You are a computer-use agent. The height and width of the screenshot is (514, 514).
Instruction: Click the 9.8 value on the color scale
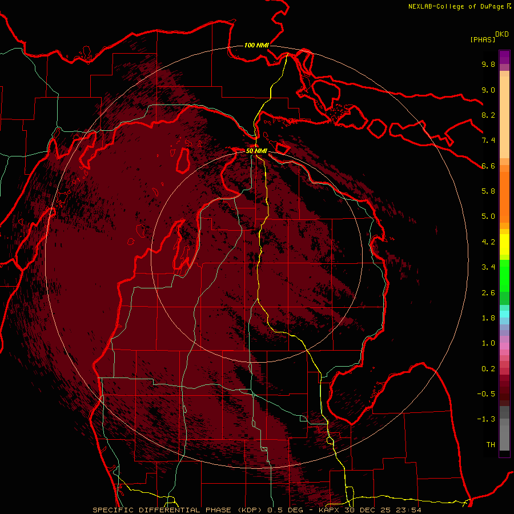click(x=488, y=64)
